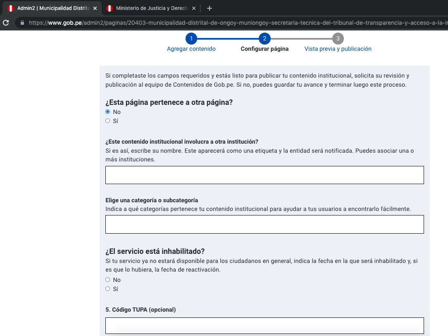This screenshot has height=336, width=448.
Task: Close the Admin2 Municipalidad tab
Action: tap(95, 8)
